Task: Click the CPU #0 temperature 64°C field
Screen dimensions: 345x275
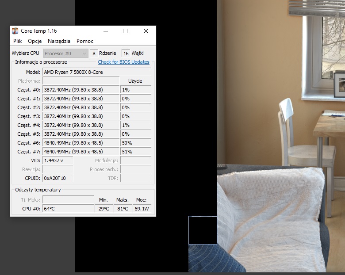Action: point(68,209)
